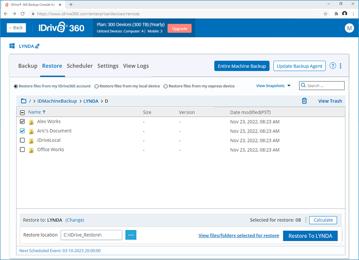This screenshot has width=359, height=260.
Task: Click the Office Works folder name
Action: click(x=51, y=150)
